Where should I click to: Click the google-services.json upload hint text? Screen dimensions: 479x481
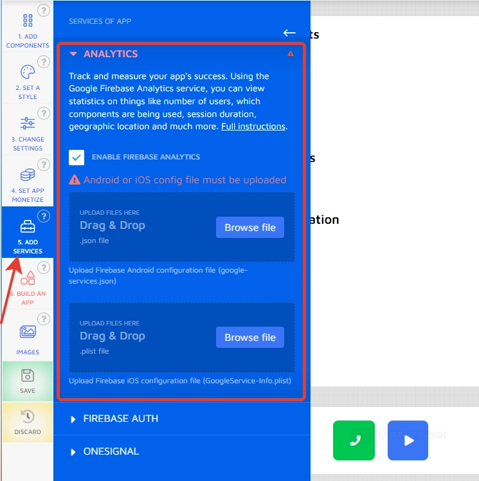pyautogui.click(x=158, y=275)
